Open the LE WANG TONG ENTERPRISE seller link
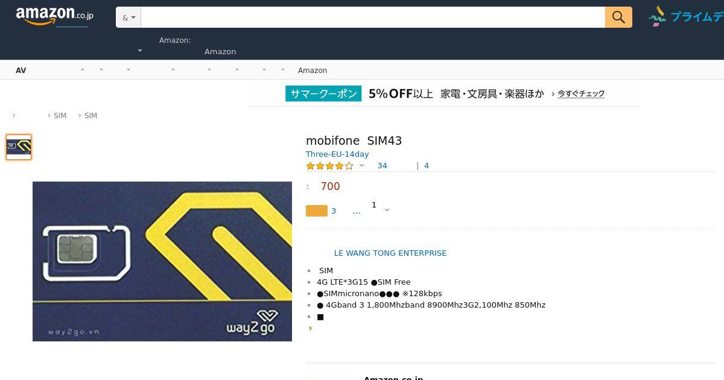 [x=390, y=253]
